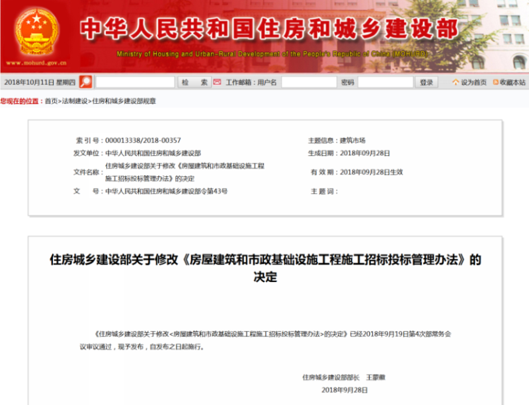The image size is (529, 405).
Task: Click the 生成日期 2018年09月28日 value
Action: tap(365, 153)
